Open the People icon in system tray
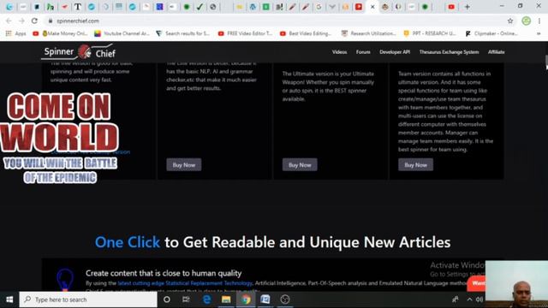 point(455,299)
